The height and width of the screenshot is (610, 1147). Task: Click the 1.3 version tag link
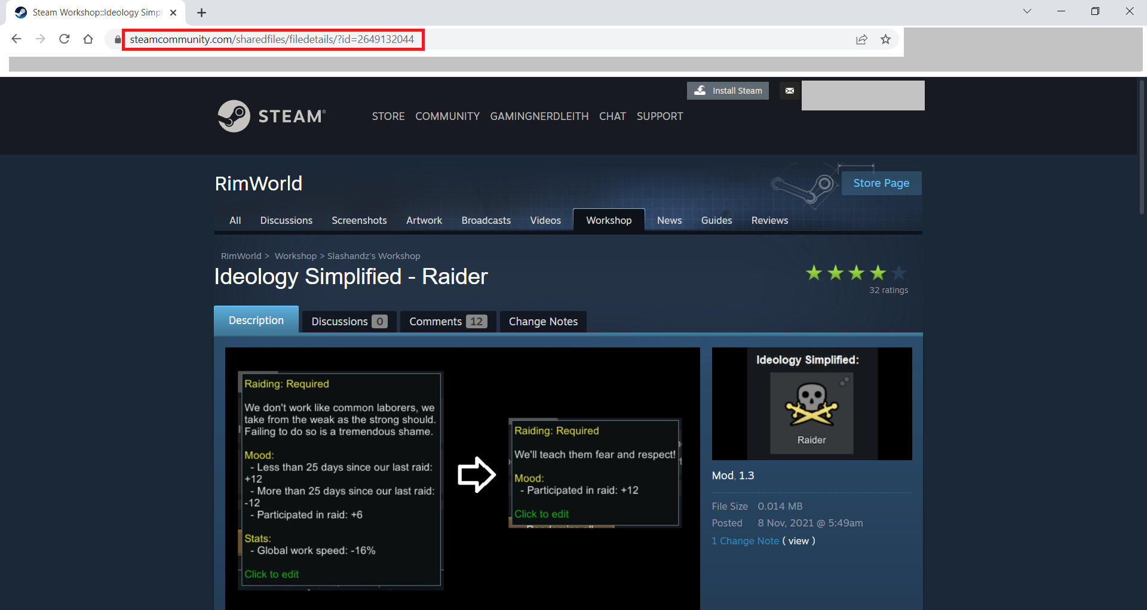(x=747, y=476)
